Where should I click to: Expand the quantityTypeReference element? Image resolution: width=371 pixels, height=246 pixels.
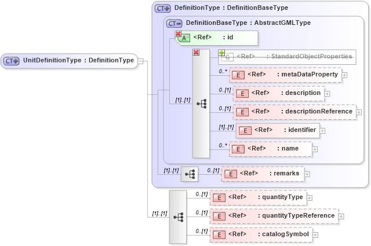click(341, 216)
